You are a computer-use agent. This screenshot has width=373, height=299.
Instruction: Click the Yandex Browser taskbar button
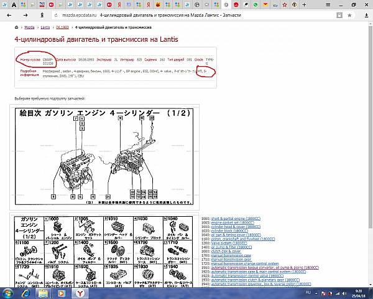click(80, 293)
